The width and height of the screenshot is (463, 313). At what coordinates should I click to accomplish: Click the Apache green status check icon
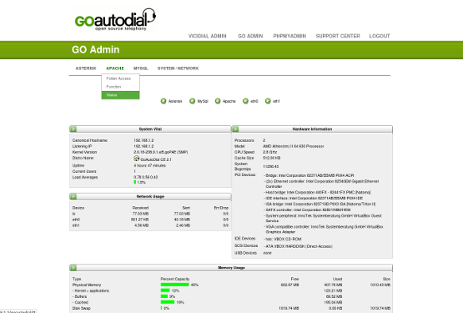coord(218,101)
